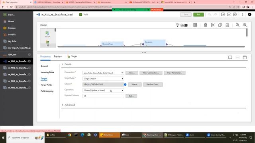Open the General properties section
Viewport: 255px width, 143px height.
coord(44,66)
